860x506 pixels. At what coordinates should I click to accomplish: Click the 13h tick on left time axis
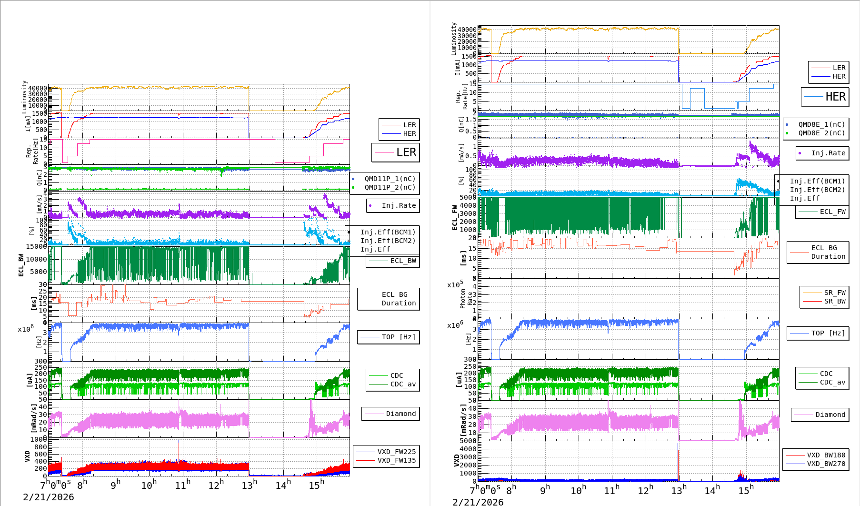(x=249, y=485)
